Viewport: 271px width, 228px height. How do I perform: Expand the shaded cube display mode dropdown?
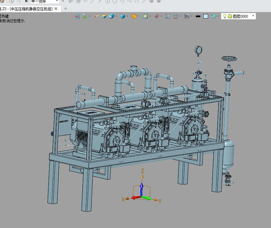tap(116, 16)
